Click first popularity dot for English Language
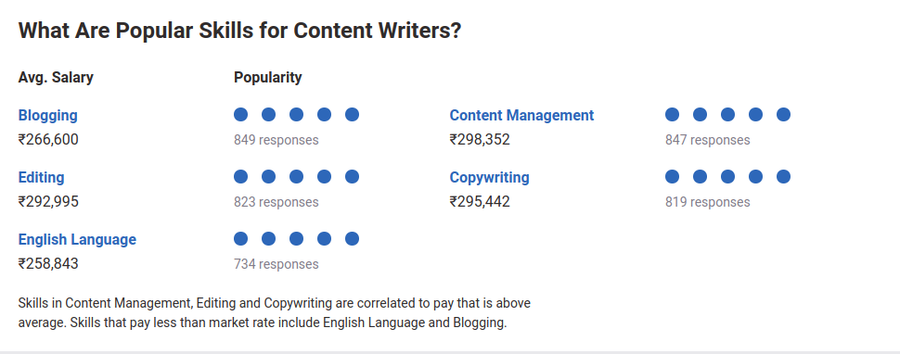Screen dimensions: 900x354 tap(241, 238)
